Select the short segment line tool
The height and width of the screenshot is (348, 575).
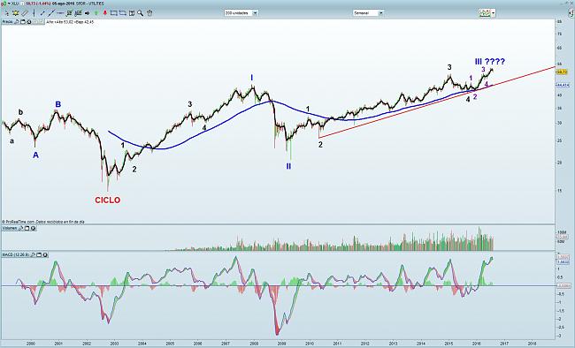[42, 13]
